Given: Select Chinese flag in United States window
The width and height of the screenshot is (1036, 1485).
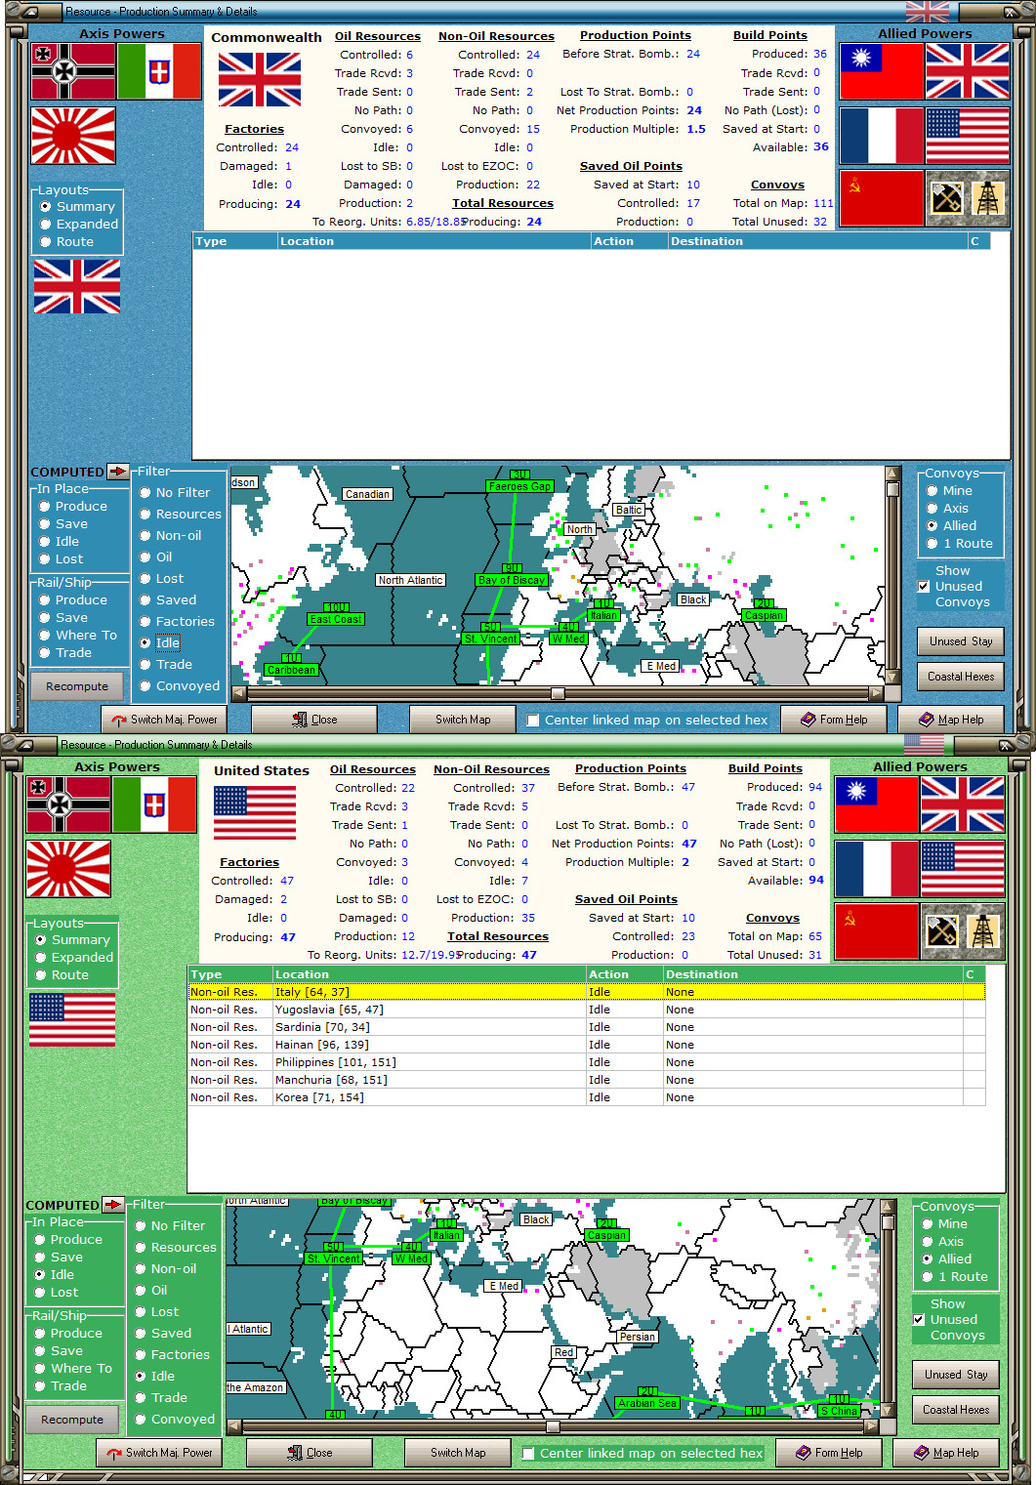Looking at the screenshot, I should click(876, 804).
